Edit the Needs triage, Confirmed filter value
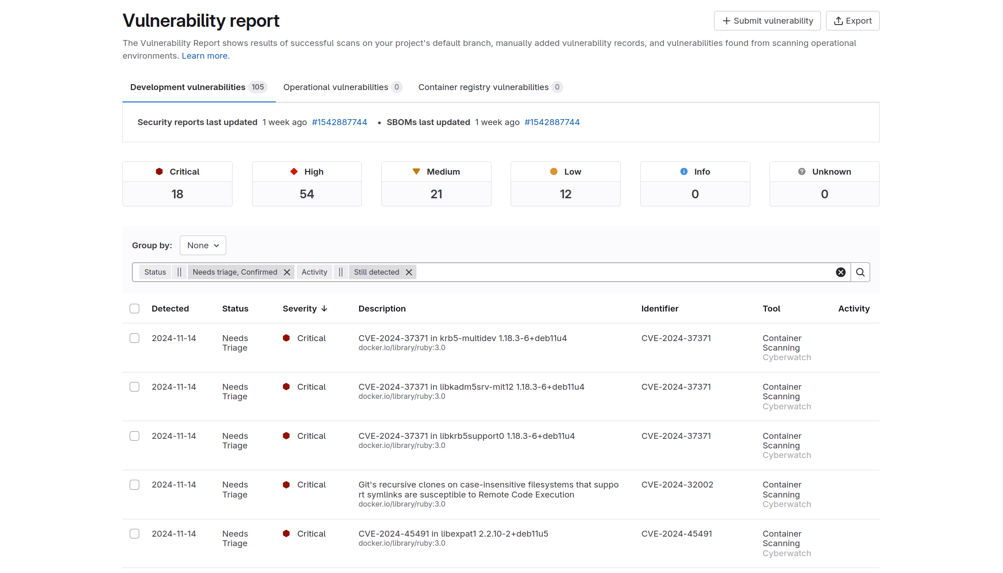1003x573 pixels. [x=235, y=272]
